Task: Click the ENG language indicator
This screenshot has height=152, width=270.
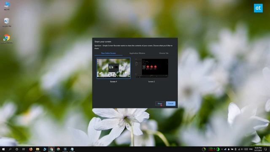Action: (x=251, y=149)
